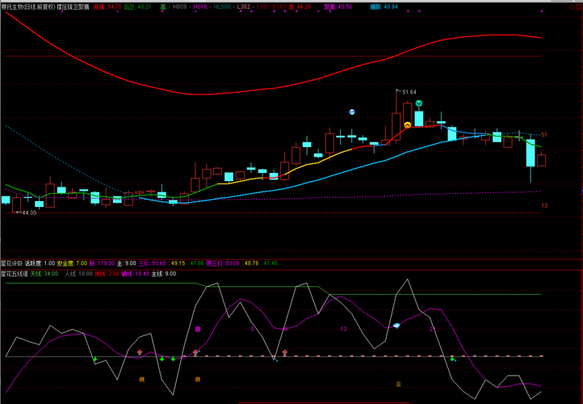Click the 三价: 50.65 value
This screenshot has width=583, height=404.
tap(151, 263)
